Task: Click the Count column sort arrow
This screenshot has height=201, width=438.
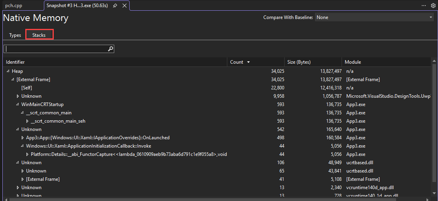Action: coord(248,62)
